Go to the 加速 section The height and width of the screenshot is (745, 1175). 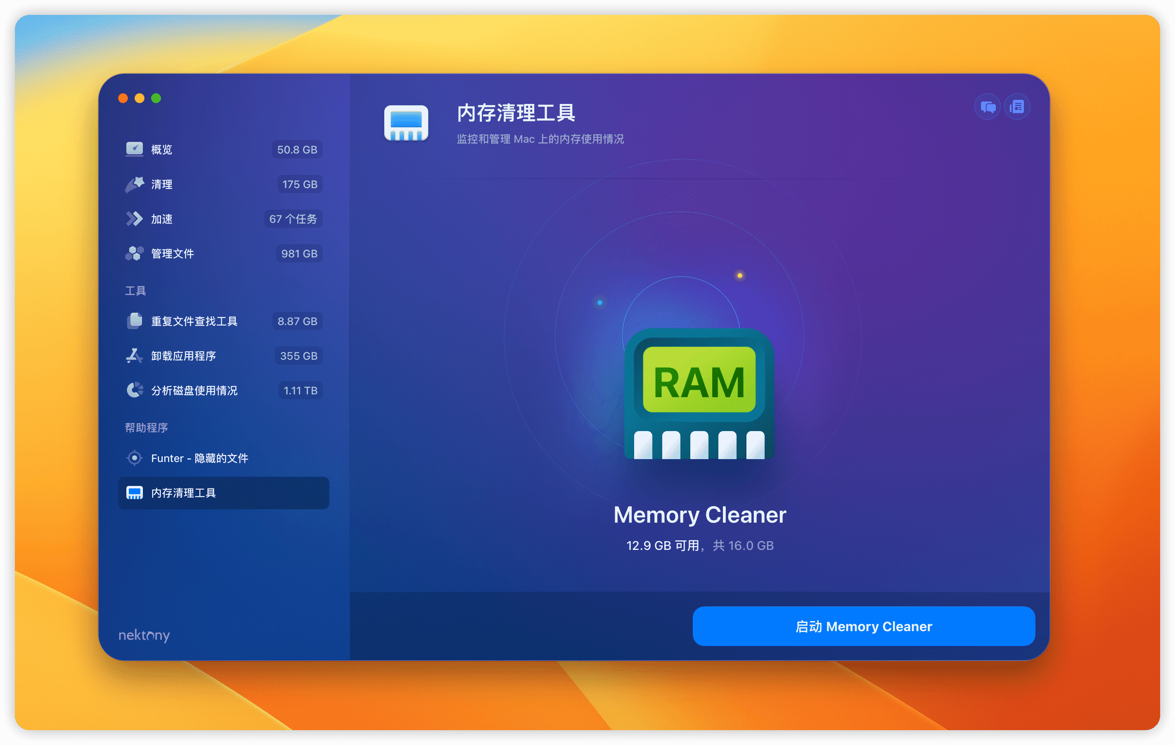pyautogui.click(x=223, y=219)
